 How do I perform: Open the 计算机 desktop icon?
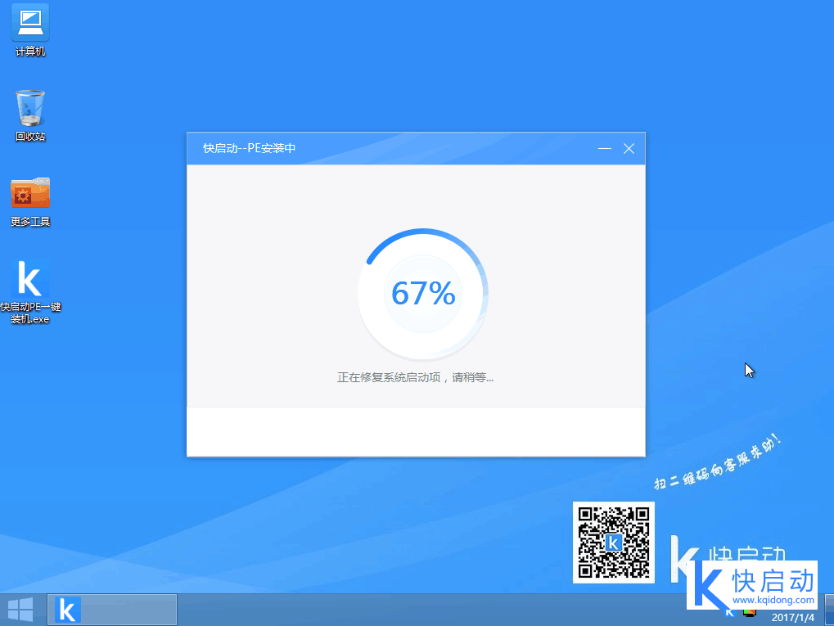tap(29, 29)
